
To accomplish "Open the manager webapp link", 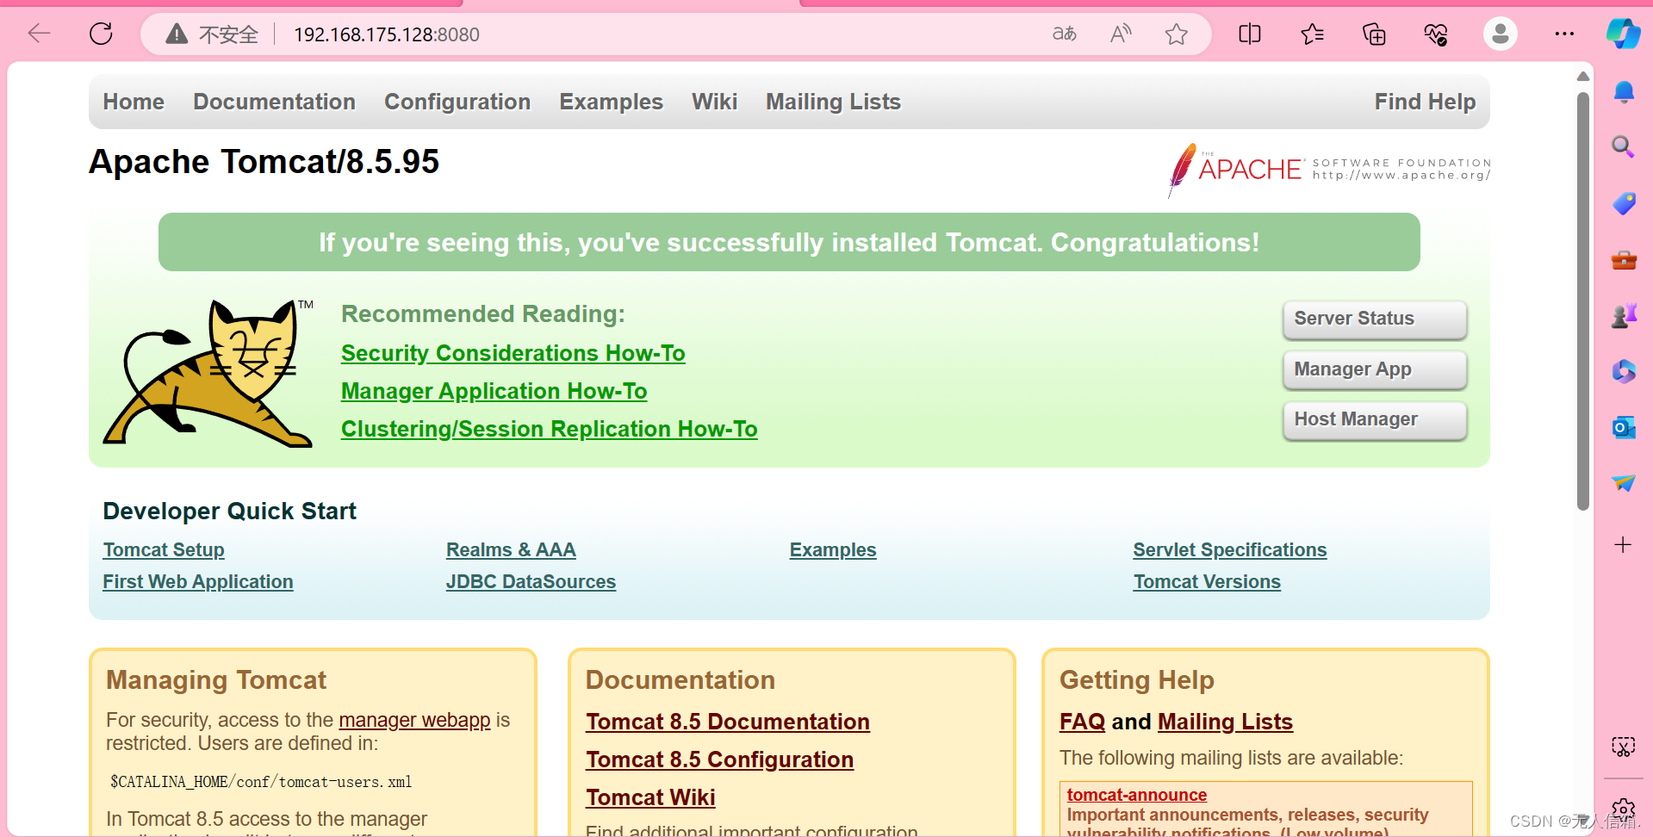I will [x=414, y=720].
